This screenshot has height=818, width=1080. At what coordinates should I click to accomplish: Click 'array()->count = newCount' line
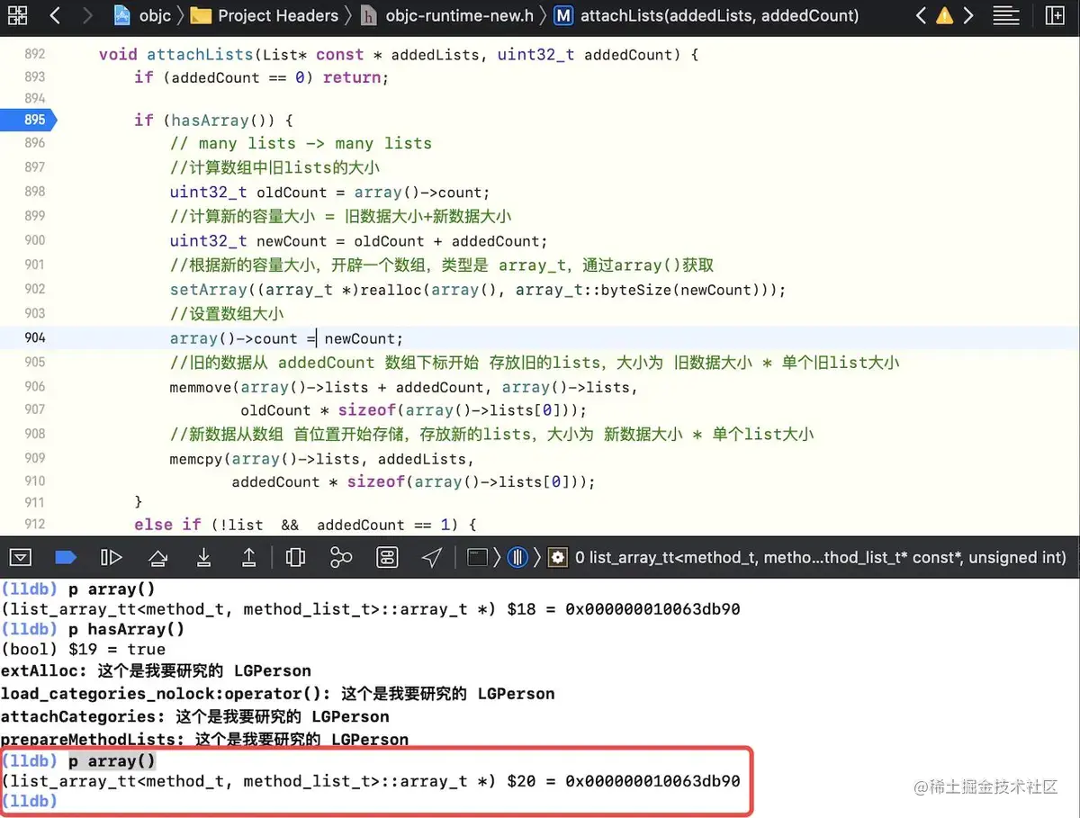(x=287, y=338)
